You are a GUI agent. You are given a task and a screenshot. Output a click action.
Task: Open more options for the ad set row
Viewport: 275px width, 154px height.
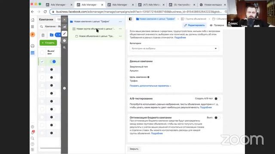pyautogui.click(x=120, y=29)
